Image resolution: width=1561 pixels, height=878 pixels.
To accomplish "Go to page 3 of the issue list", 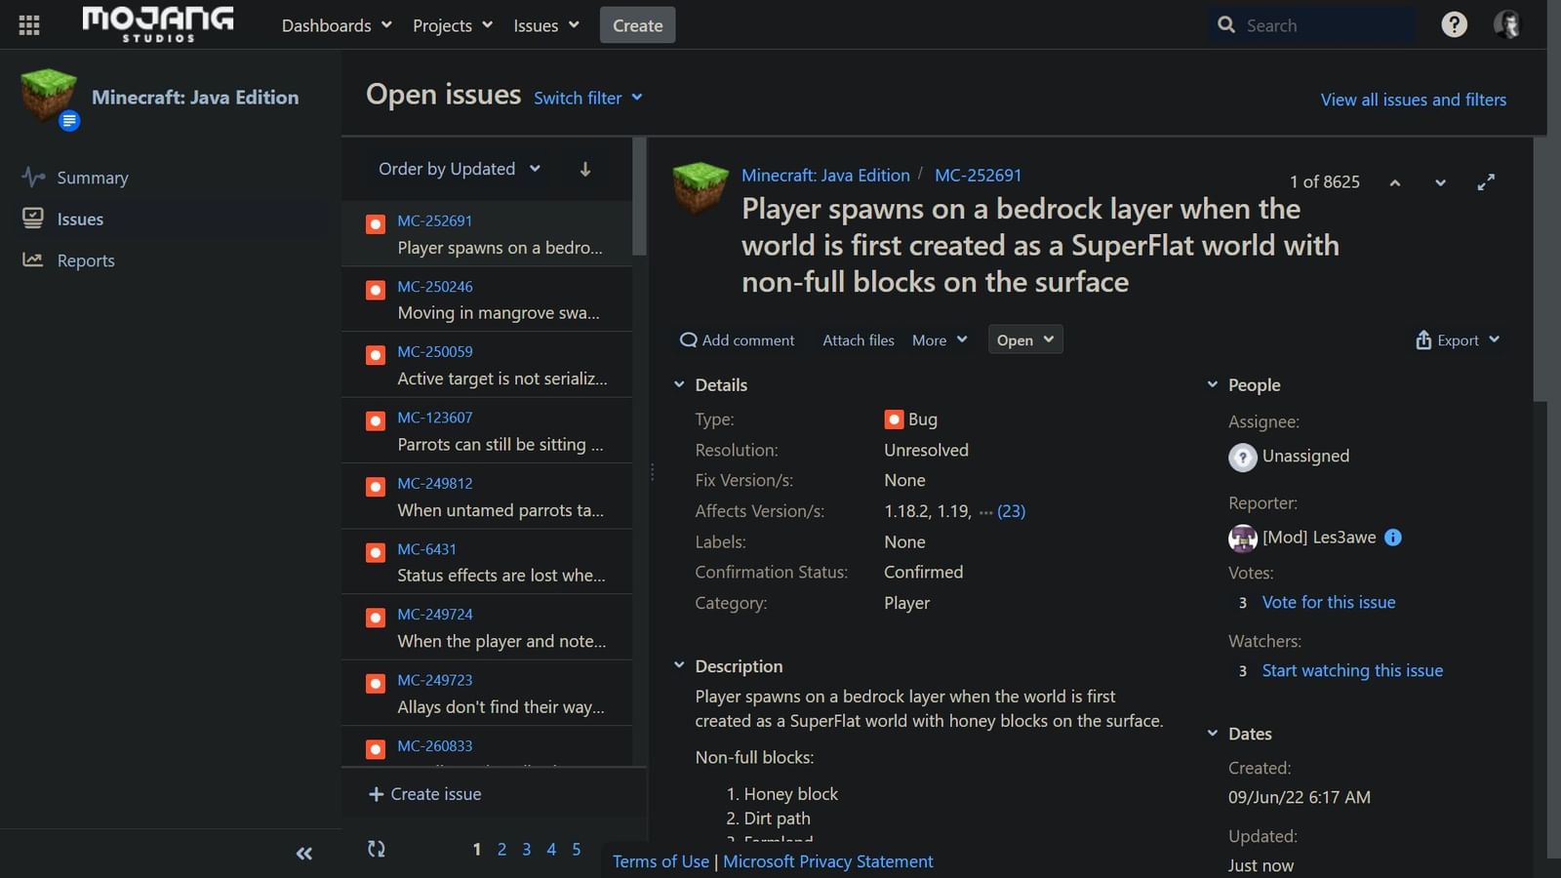I will coord(526,849).
